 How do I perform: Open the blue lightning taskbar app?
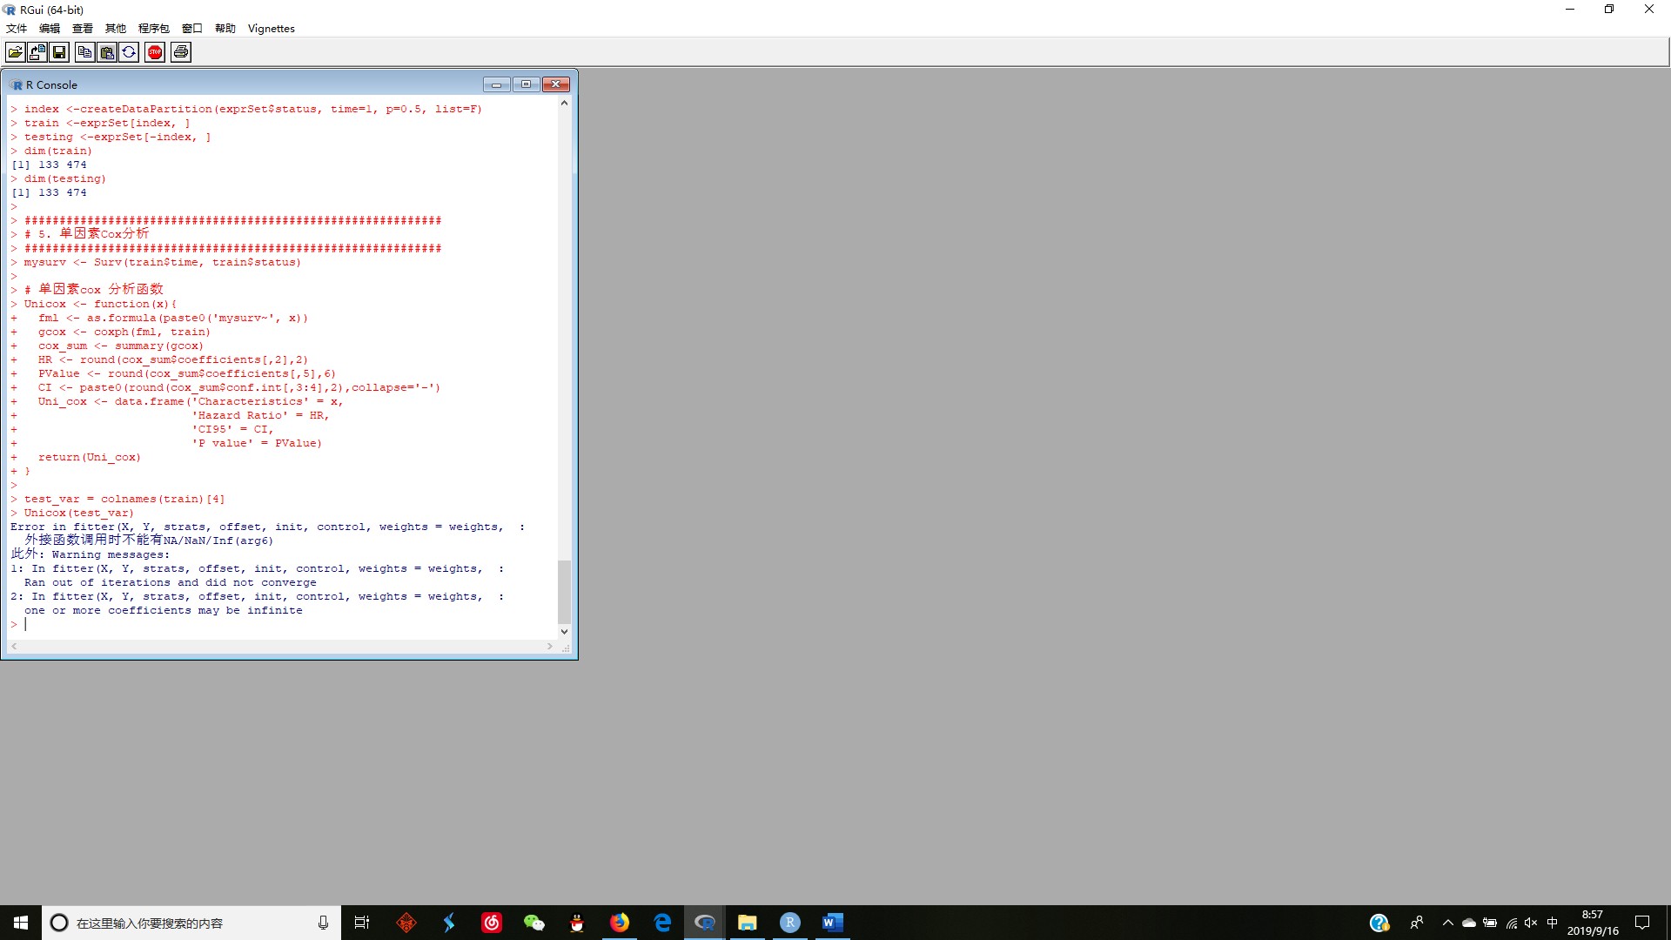point(449,923)
